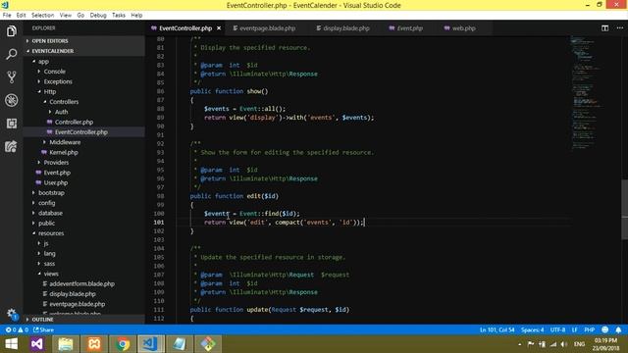628x353 pixels.
Task: Open the Debug menu
Action: point(98,16)
